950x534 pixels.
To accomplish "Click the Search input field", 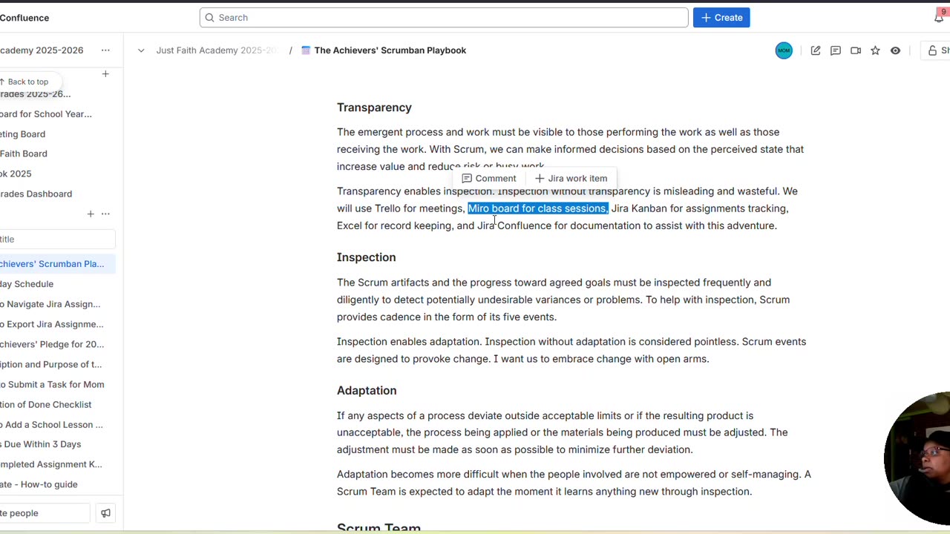I will [444, 18].
